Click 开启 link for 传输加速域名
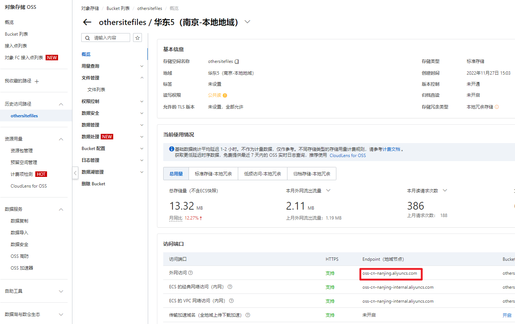The height and width of the screenshot is (324, 515). tap(507, 315)
